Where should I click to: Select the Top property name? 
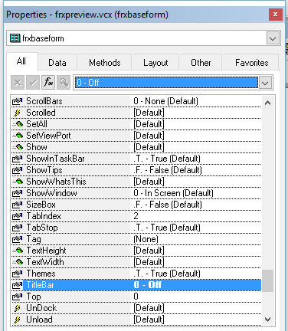34,297
